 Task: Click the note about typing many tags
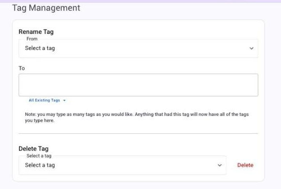[137, 117]
